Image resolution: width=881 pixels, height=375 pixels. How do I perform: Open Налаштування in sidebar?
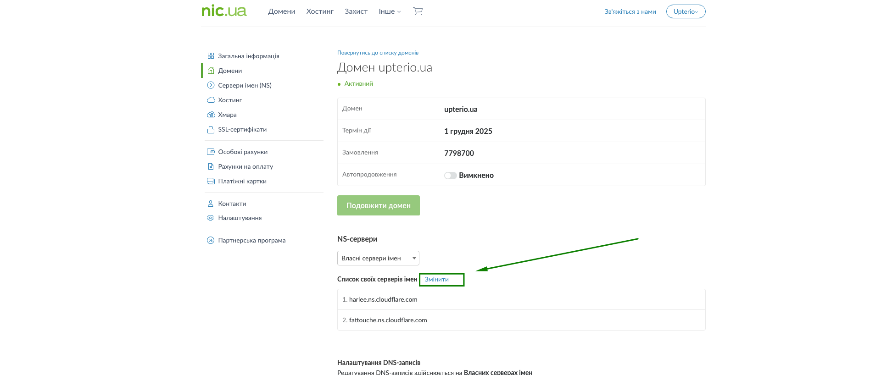click(240, 218)
